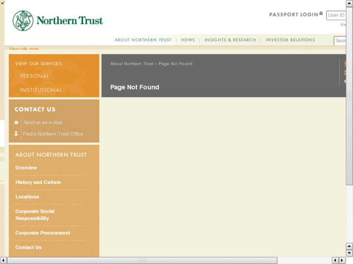Click the About Northern Trust sidebar heading
353x264 pixels.
[x=51, y=155]
